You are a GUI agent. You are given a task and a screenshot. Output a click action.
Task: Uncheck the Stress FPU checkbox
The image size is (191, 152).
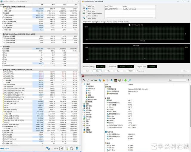(87, 9)
